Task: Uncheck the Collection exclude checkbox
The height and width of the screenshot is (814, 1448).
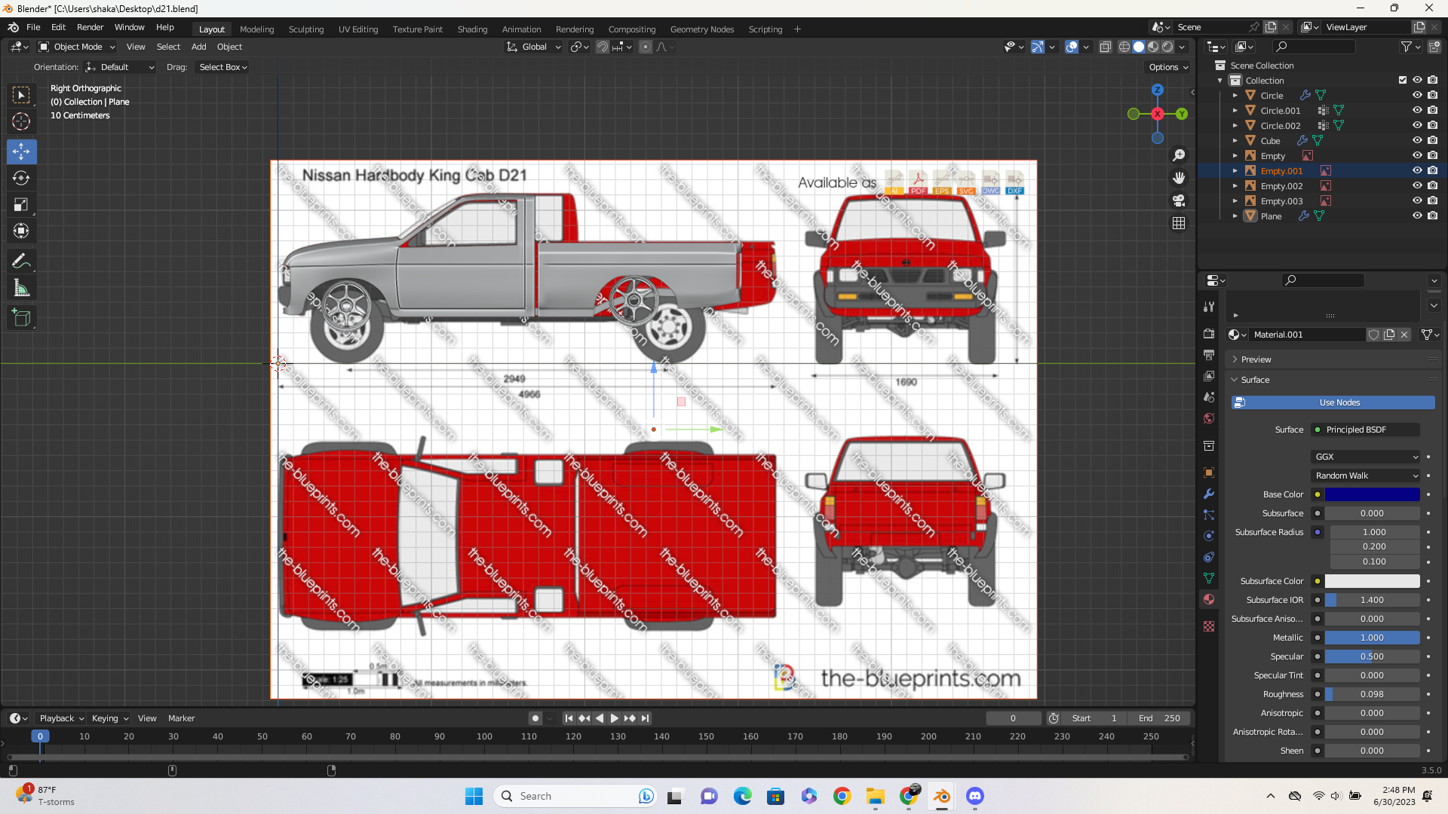Action: [1403, 80]
